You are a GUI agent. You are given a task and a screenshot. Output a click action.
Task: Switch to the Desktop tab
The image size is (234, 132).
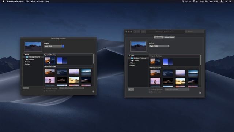coord(158,37)
